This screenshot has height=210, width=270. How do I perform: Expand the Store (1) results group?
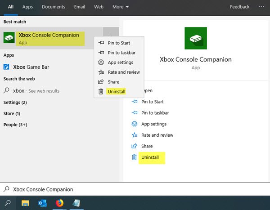[12, 114]
